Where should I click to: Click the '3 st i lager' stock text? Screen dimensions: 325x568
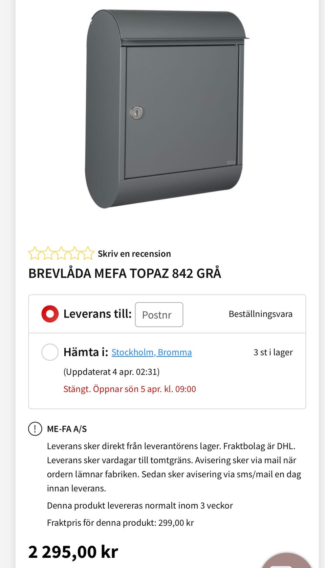click(273, 352)
